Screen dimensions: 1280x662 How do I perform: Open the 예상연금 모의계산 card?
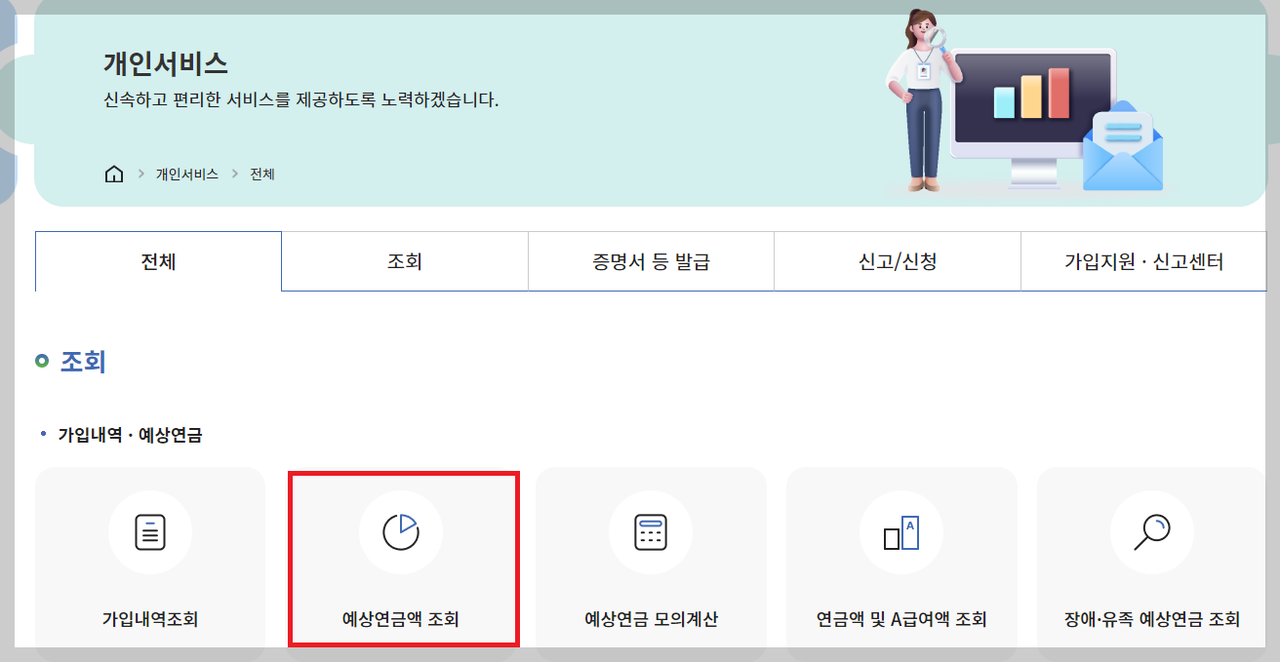point(651,565)
